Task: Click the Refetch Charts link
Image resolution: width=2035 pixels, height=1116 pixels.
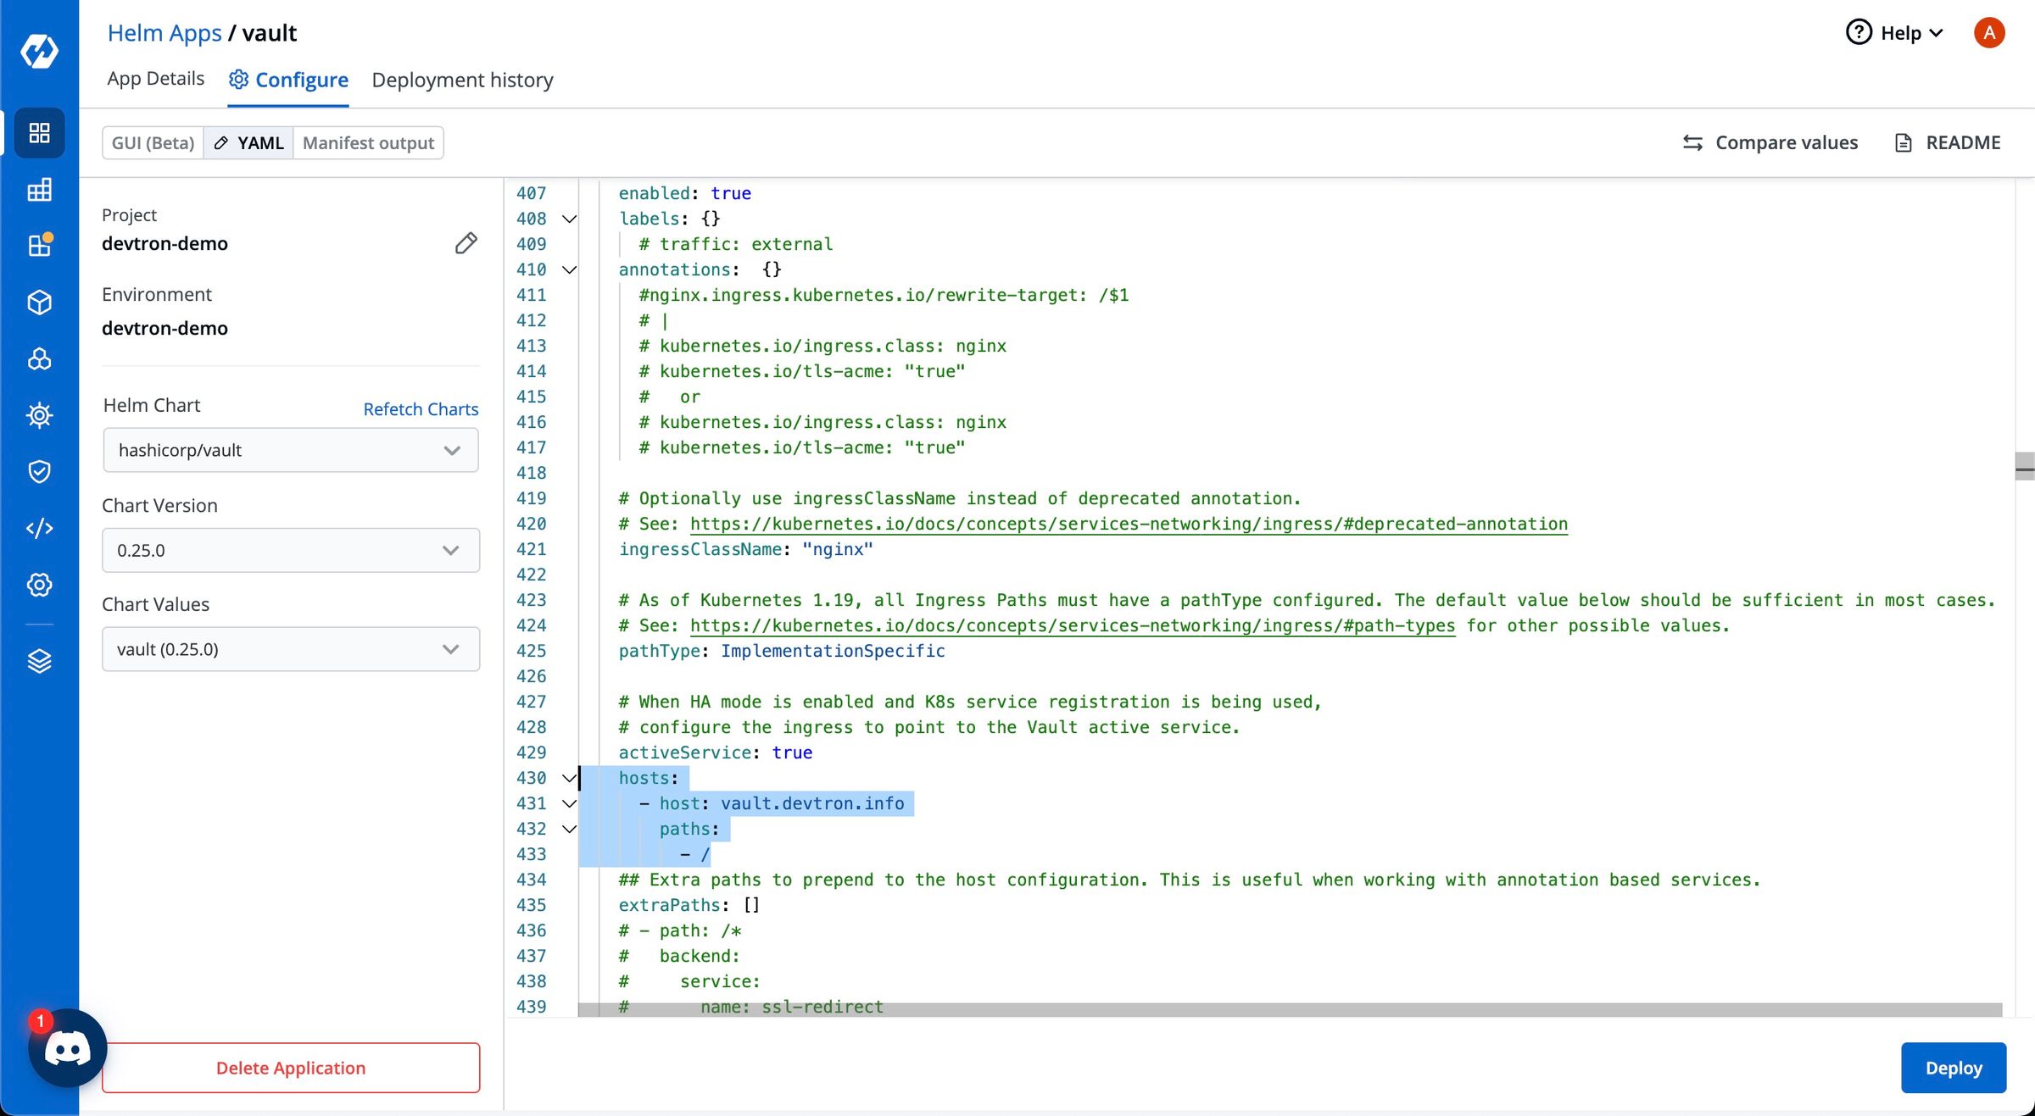Action: pyautogui.click(x=421, y=409)
